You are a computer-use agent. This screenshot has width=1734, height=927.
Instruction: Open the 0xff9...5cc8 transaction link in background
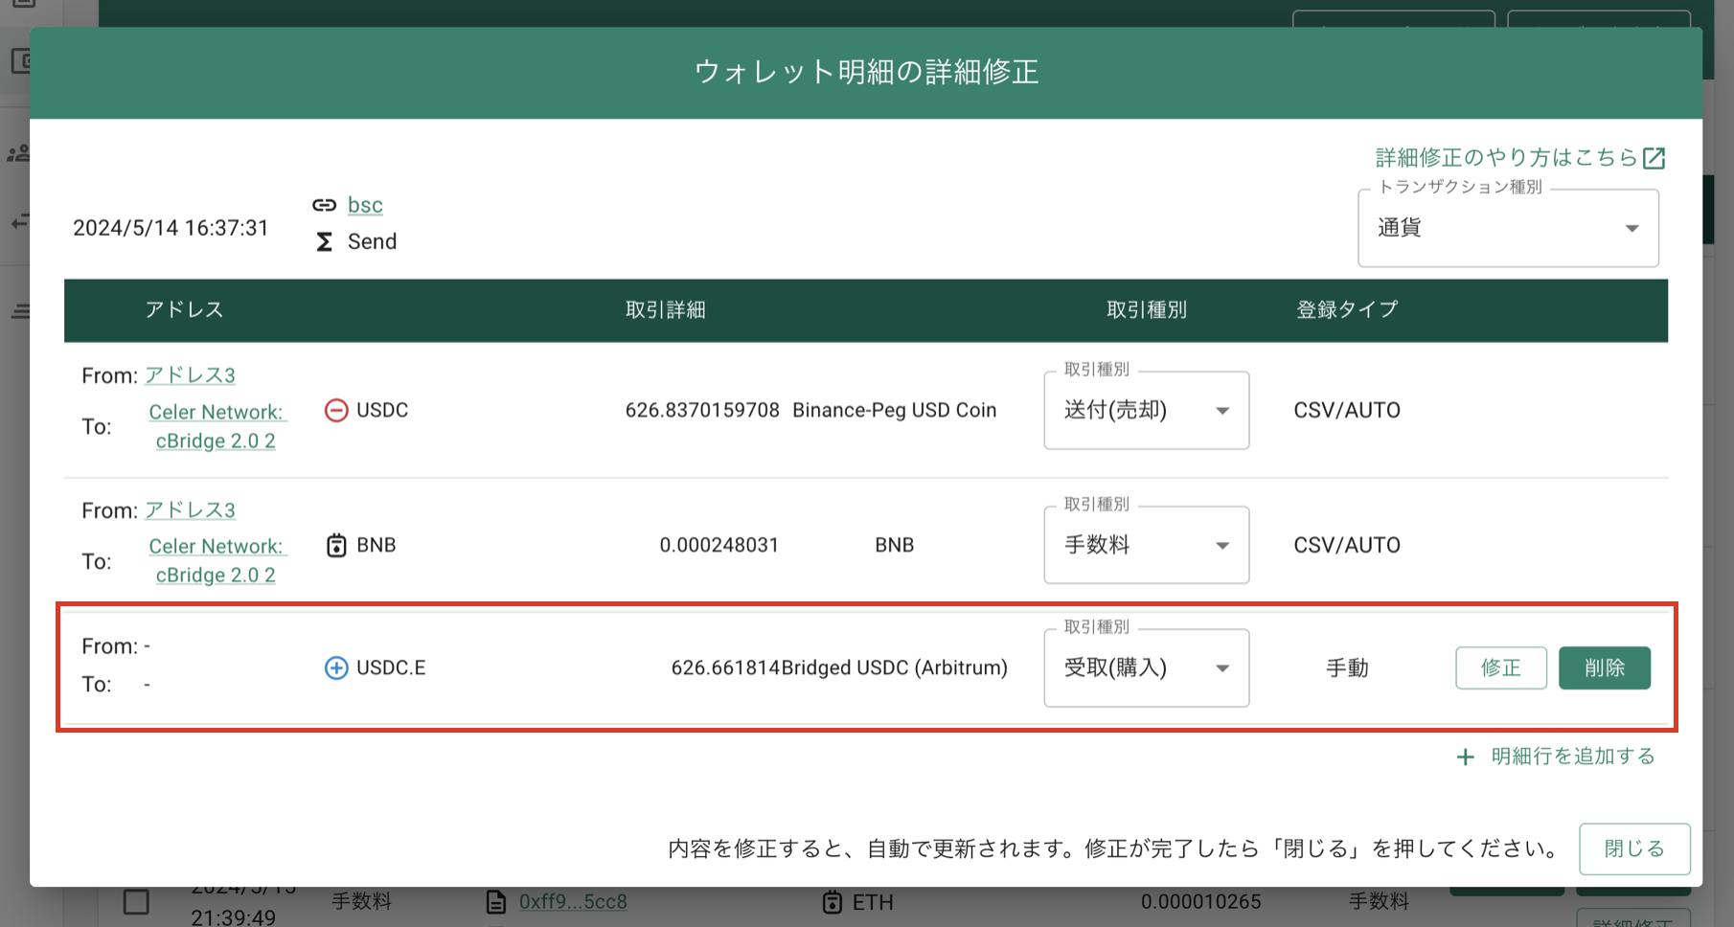pyautogui.click(x=573, y=902)
